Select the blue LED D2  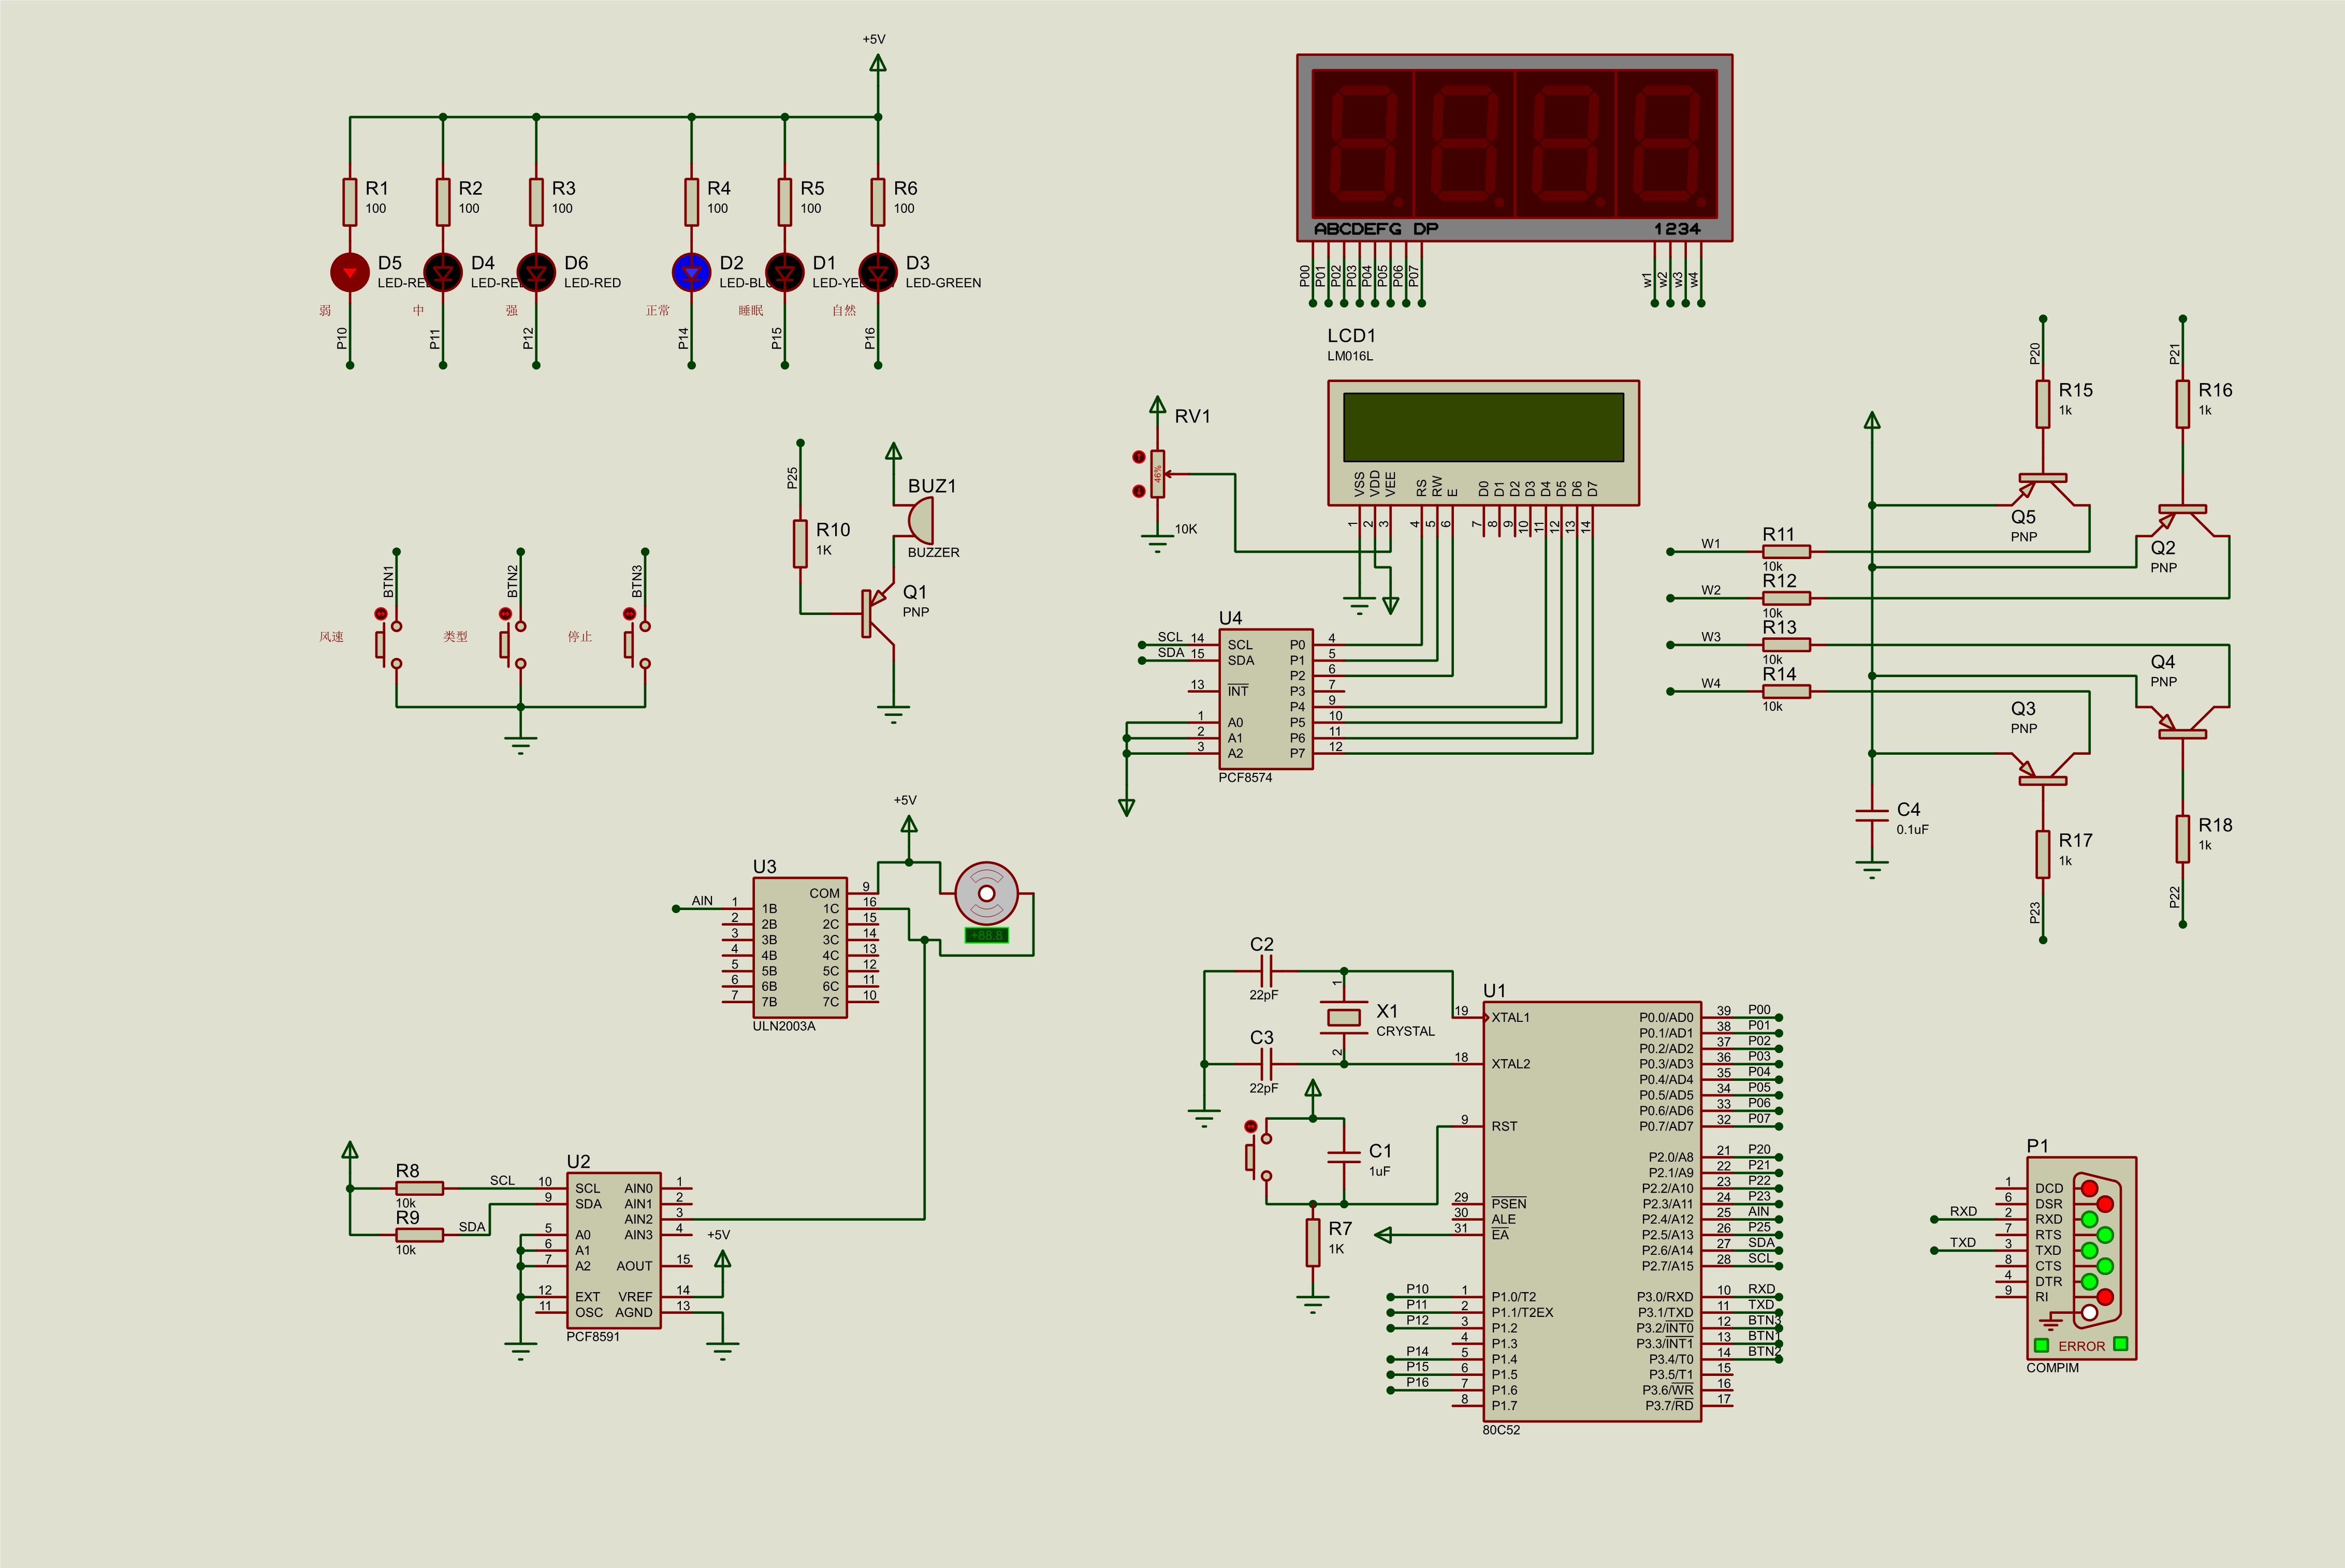coord(691,272)
